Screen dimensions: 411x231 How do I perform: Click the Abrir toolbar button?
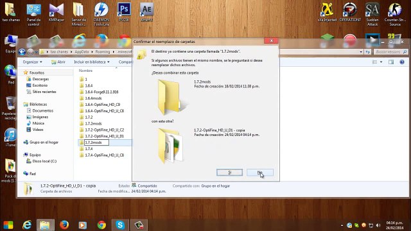58,62
